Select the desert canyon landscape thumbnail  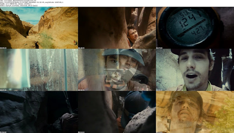click(x=39, y=28)
